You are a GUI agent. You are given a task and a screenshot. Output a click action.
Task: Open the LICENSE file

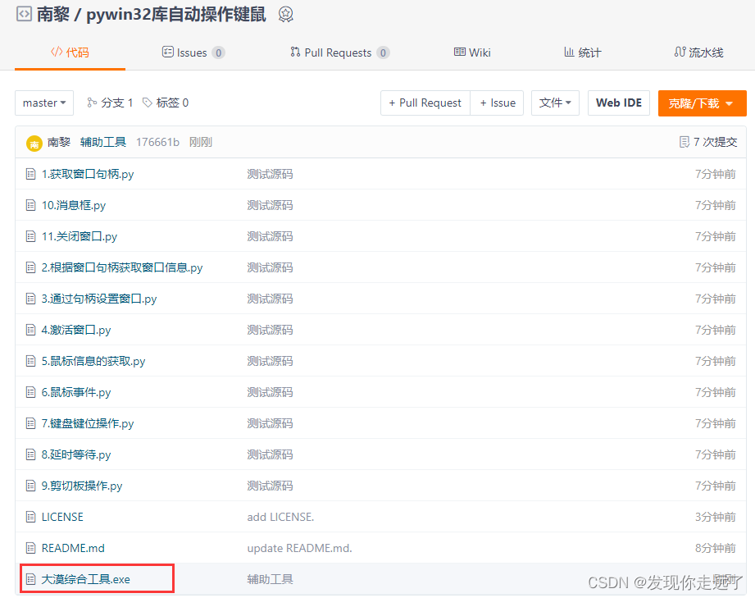(x=62, y=517)
